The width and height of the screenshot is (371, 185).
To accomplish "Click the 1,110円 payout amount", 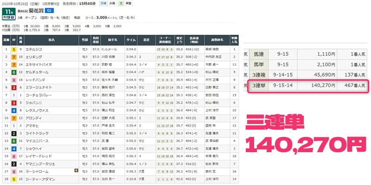I will tap(327, 55).
